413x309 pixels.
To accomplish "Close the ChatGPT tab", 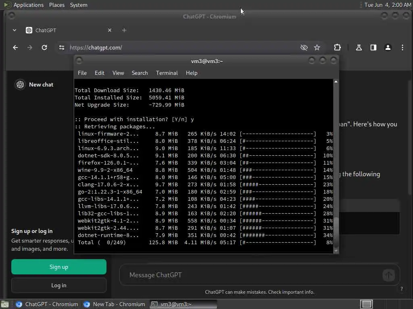I will pyautogui.click(x=110, y=30).
